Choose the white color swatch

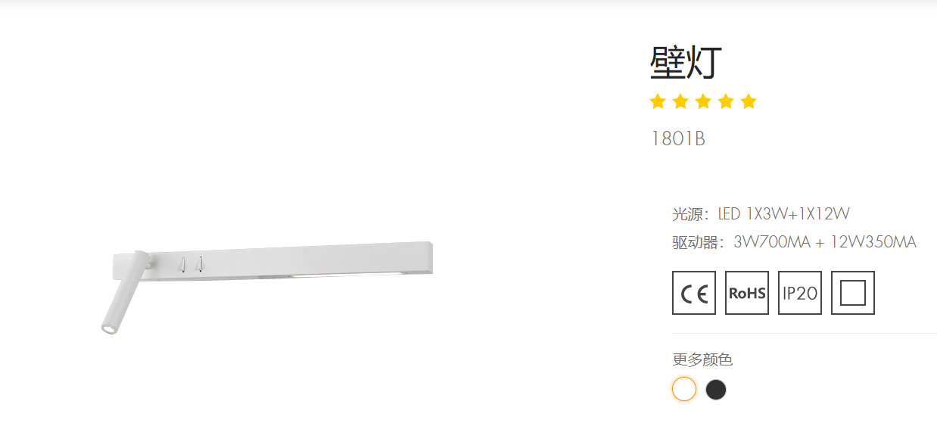[683, 389]
